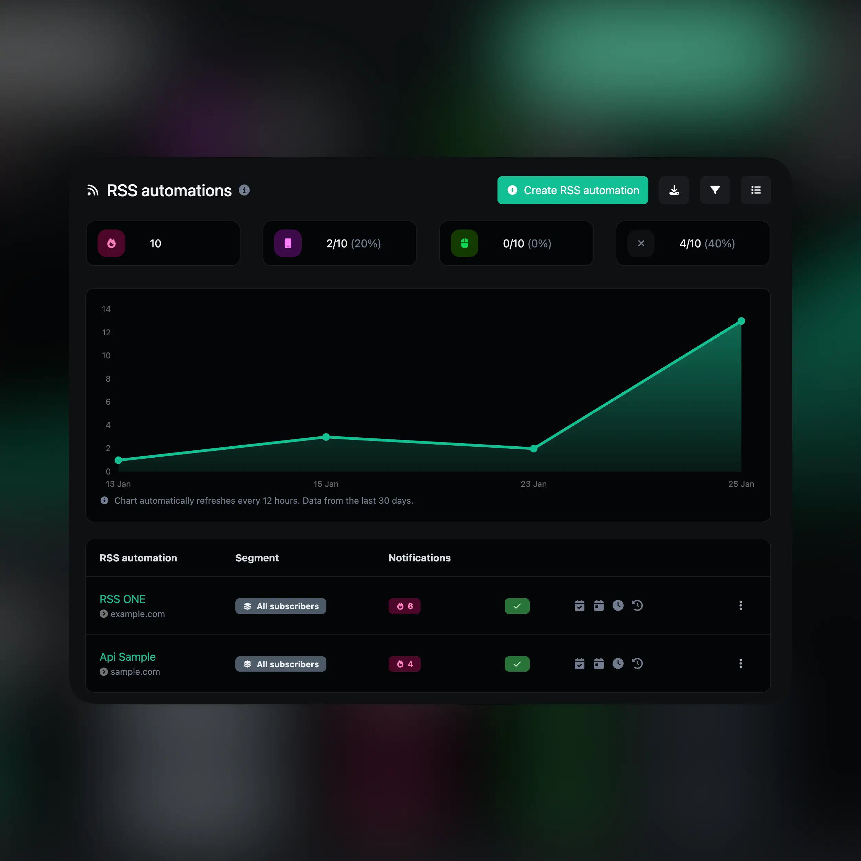Select the All subscribers segment for Api Sample
The height and width of the screenshot is (861, 861).
[x=280, y=664]
